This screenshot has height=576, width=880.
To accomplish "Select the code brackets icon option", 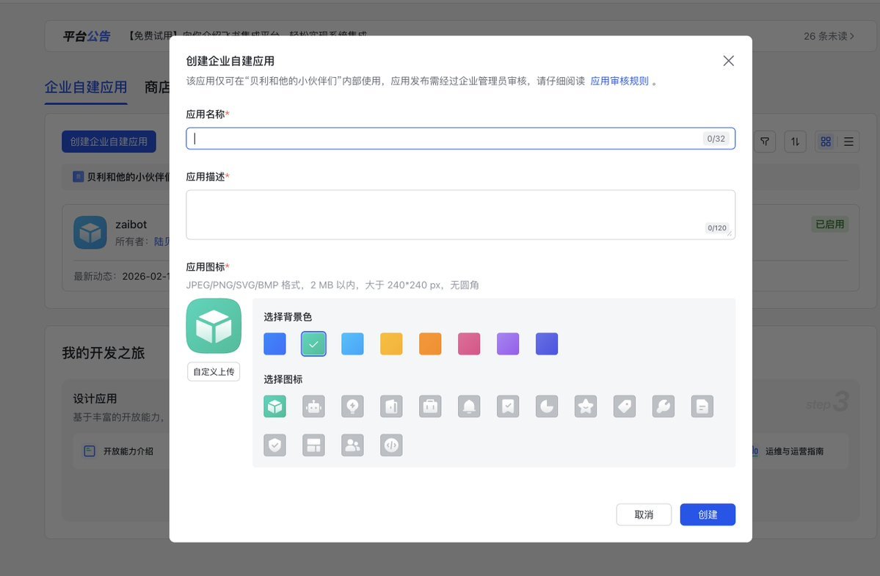I will click(391, 445).
